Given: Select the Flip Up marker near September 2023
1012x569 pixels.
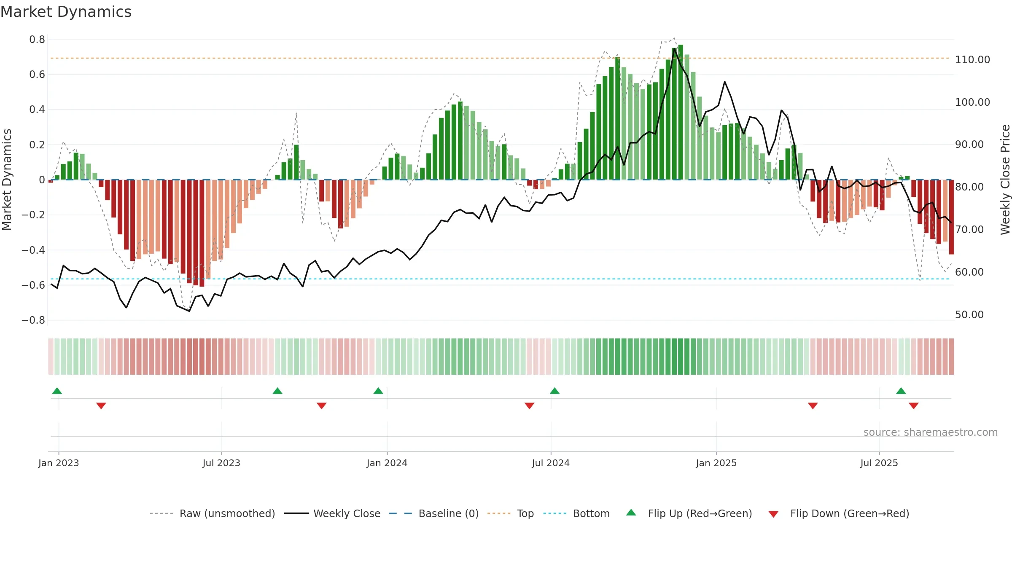Looking at the screenshot, I should 277,391.
